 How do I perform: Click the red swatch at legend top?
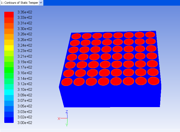point(9,14)
